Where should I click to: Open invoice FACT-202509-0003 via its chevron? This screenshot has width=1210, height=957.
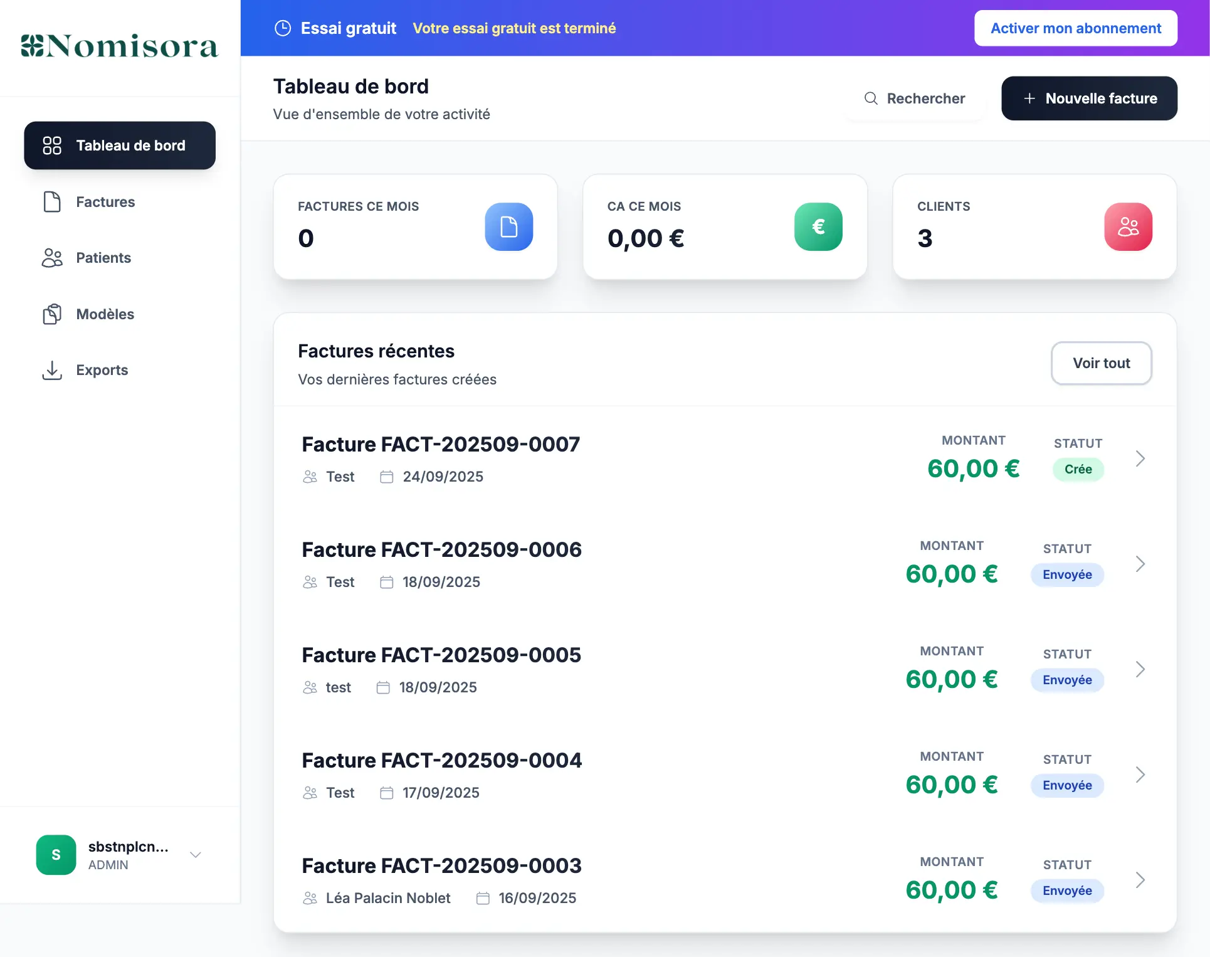[x=1140, y=880]
